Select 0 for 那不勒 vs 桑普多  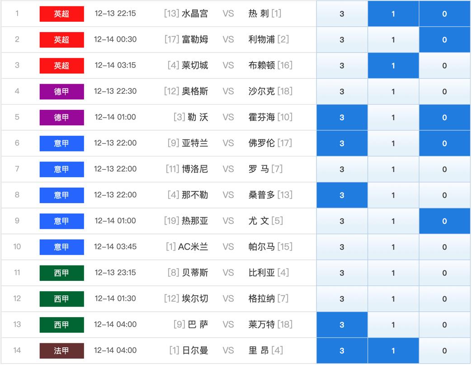[444, 195]
